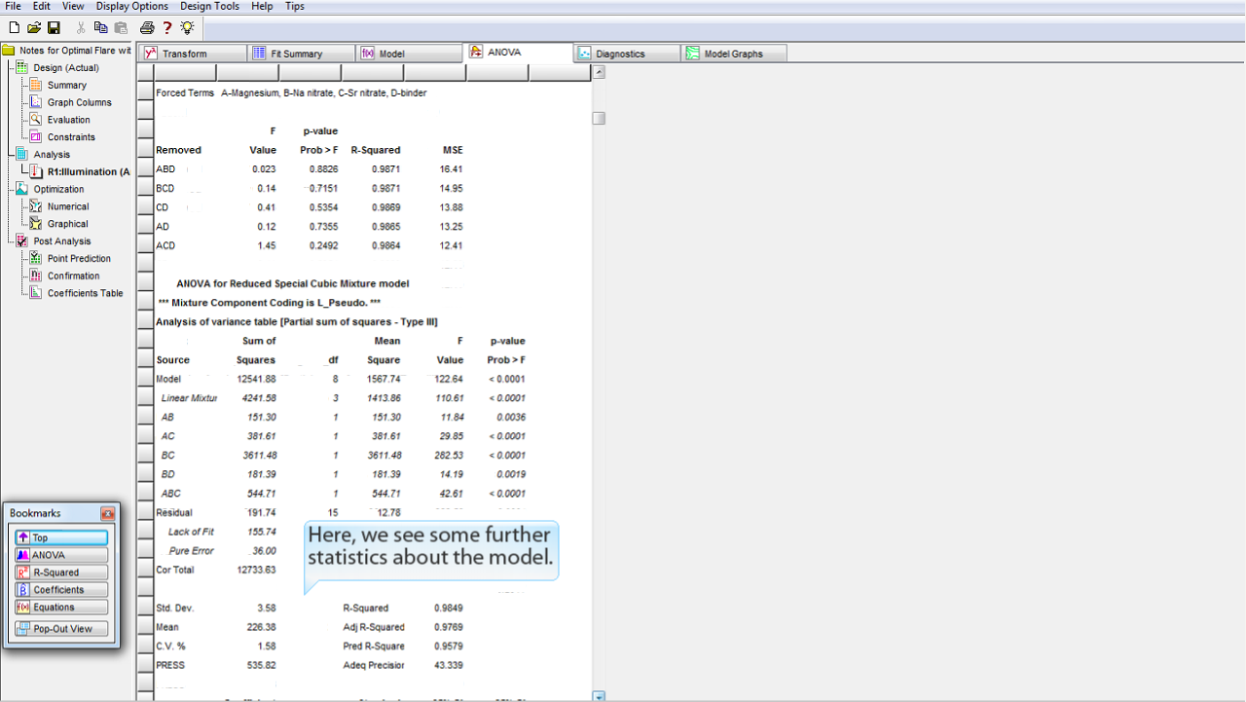The width and height of the screenshot is (1246, 702).
Task: Select the Graph Columns tree node
Action: (79, 102)
